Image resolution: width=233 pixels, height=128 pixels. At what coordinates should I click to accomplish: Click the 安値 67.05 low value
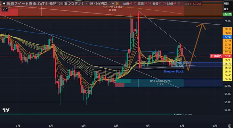(159, 4)
